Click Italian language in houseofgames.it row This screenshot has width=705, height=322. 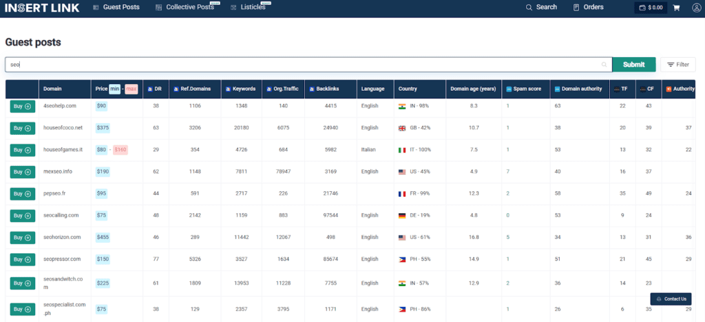coord(369,149)
